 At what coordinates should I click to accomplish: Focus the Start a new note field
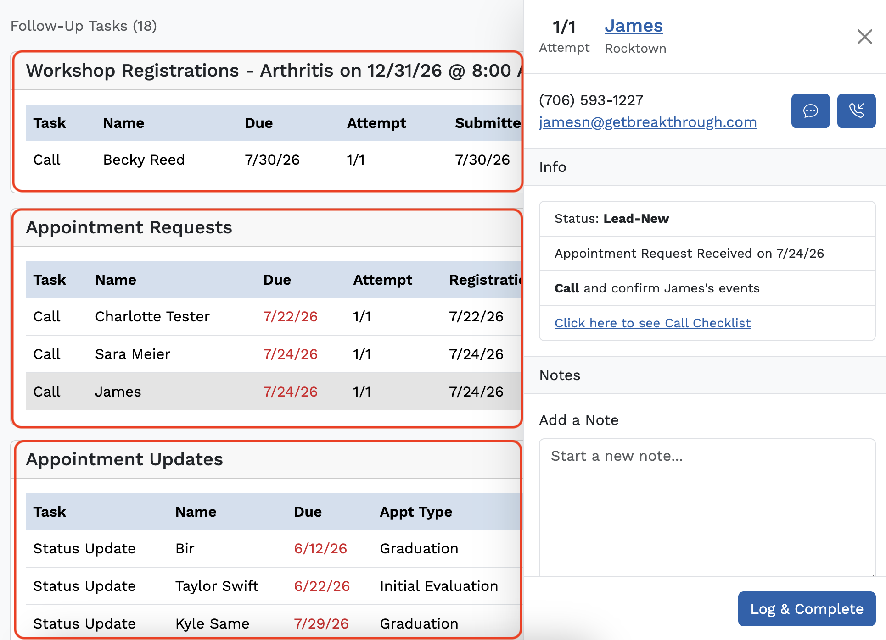tap(707, 507)
